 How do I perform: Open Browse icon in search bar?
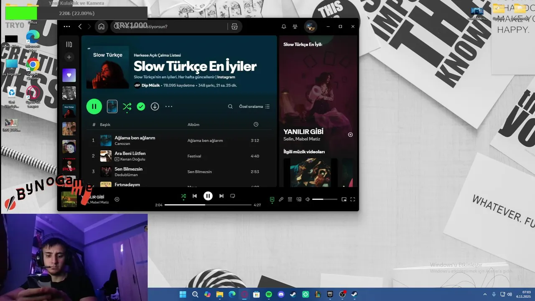pyautogui.click(x=234, y=26)
